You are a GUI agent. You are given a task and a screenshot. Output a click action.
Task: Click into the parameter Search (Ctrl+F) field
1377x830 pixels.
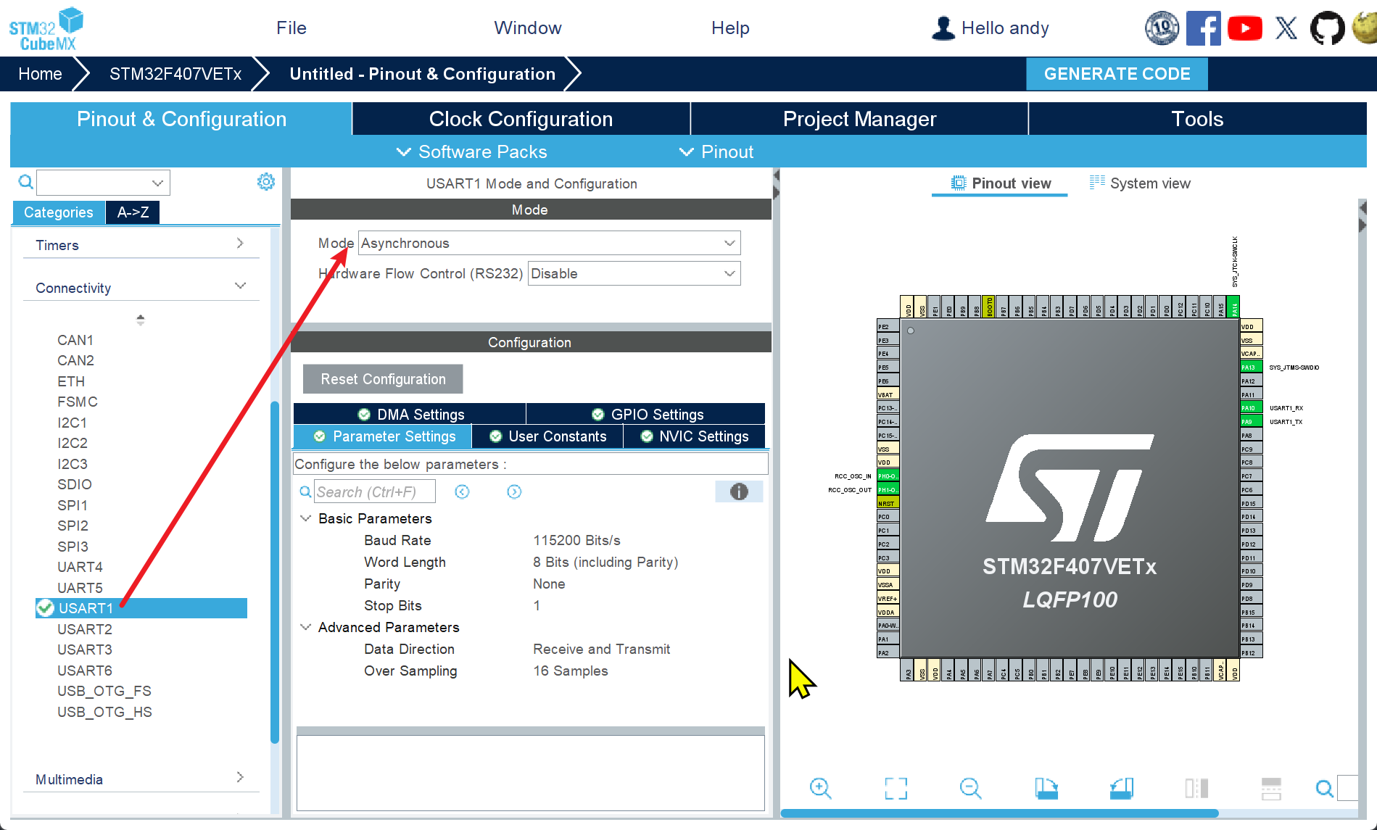tap(375, 492)
